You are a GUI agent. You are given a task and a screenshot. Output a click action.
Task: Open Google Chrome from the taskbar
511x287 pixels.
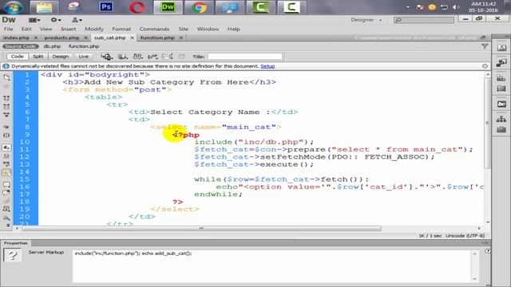click(x=199, y=7)
